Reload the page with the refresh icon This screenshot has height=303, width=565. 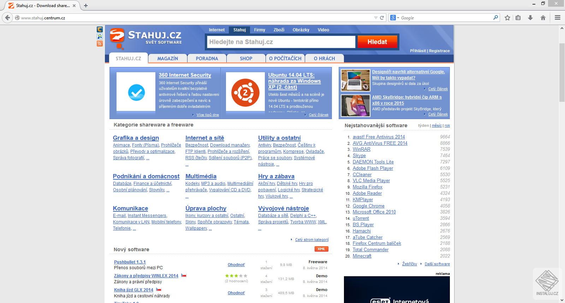pos(382,18)
